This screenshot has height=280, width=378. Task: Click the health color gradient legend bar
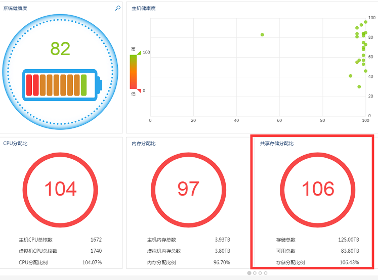[133, 72]
